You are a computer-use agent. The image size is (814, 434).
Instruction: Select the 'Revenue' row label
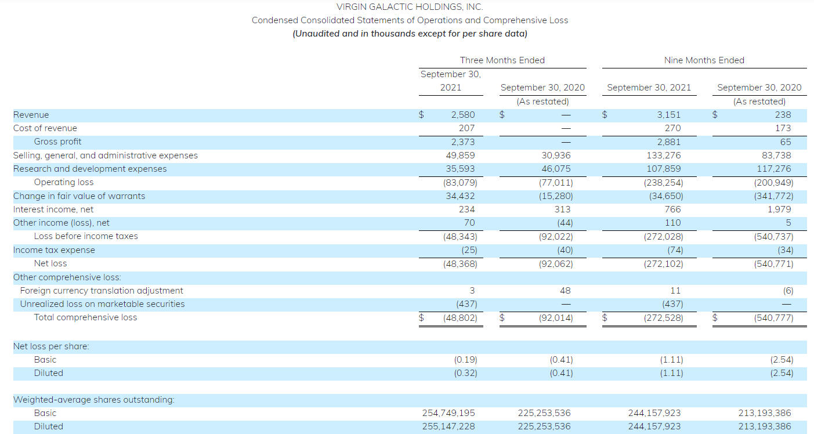click(31, 115)
